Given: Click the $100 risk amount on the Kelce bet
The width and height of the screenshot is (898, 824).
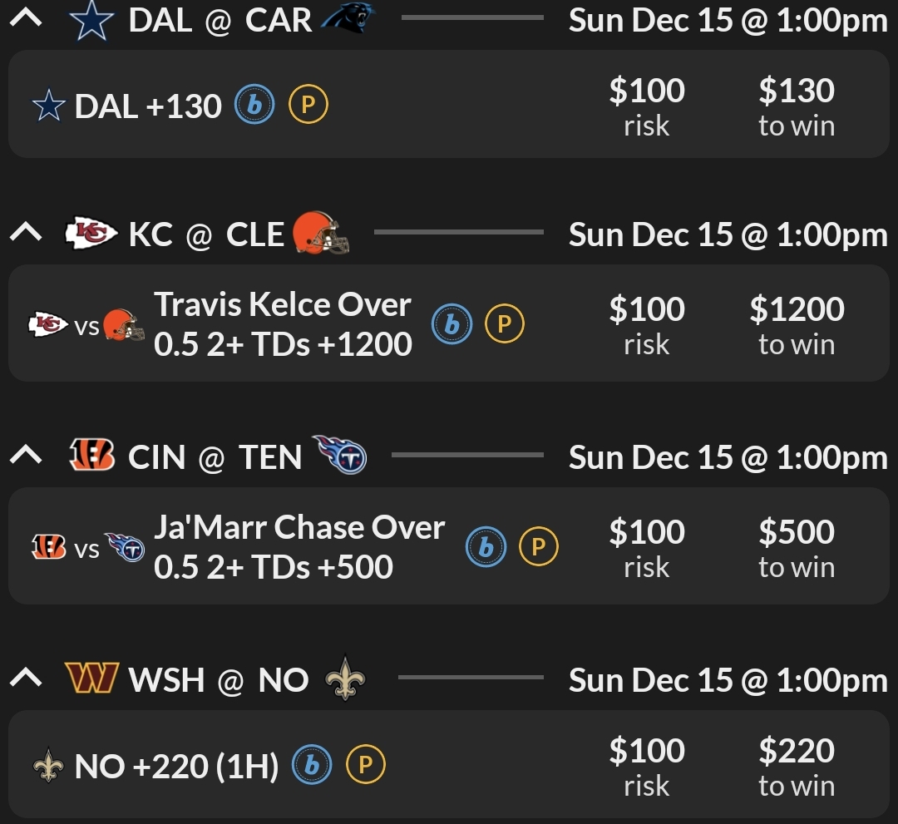Looking at the screenshot, I should click(647, 323).
